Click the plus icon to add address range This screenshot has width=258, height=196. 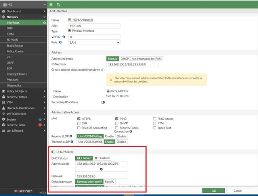coord(101,169)
